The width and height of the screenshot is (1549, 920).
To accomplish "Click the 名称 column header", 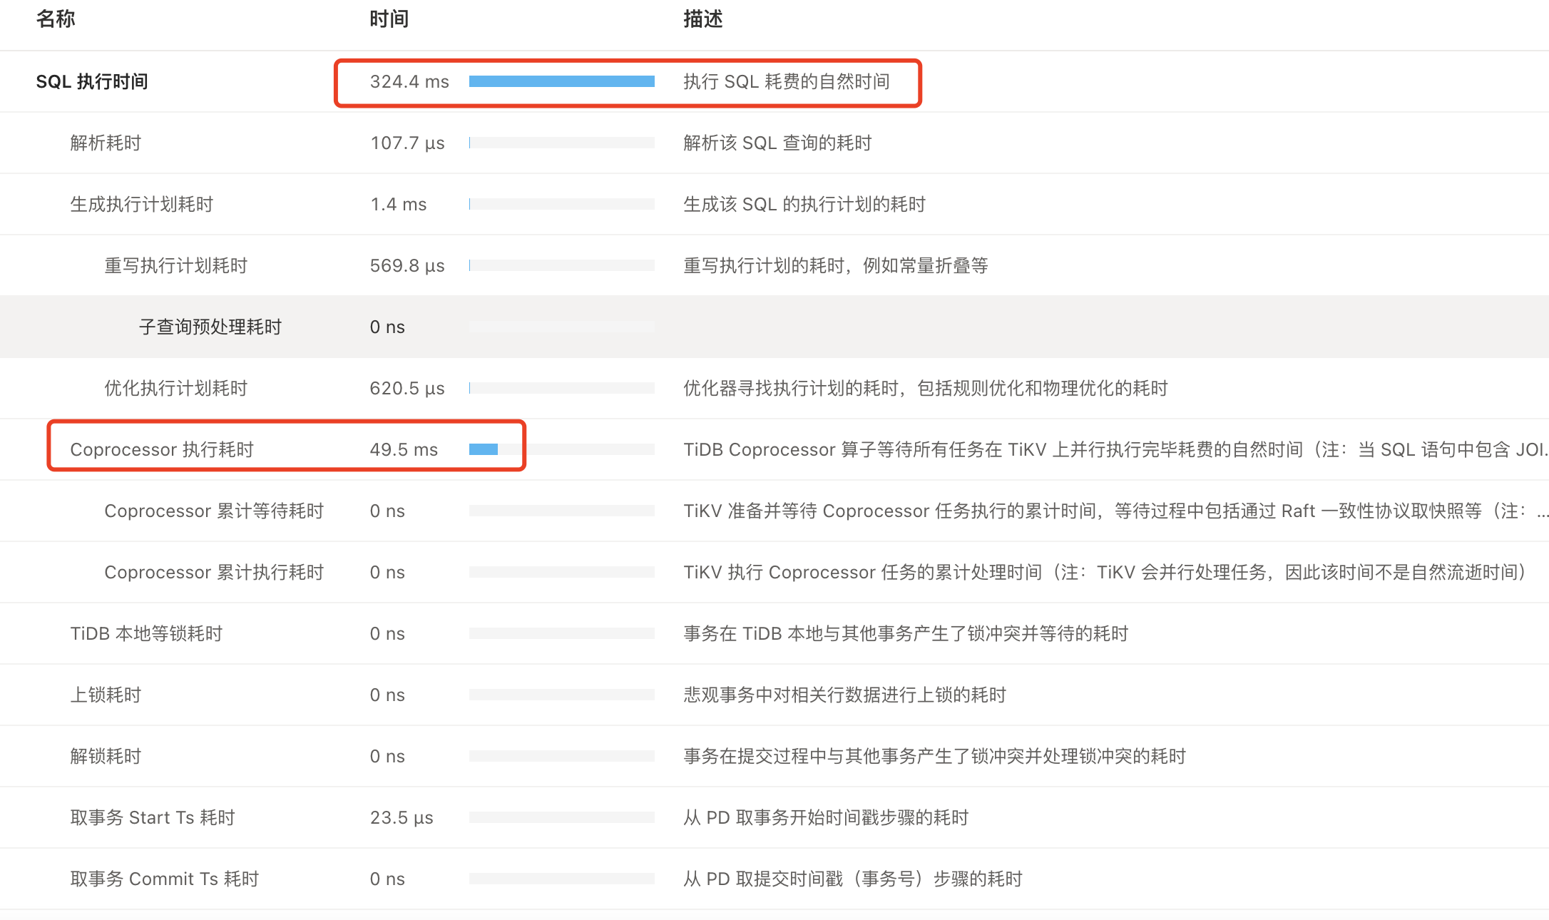I will pos(56,19).
